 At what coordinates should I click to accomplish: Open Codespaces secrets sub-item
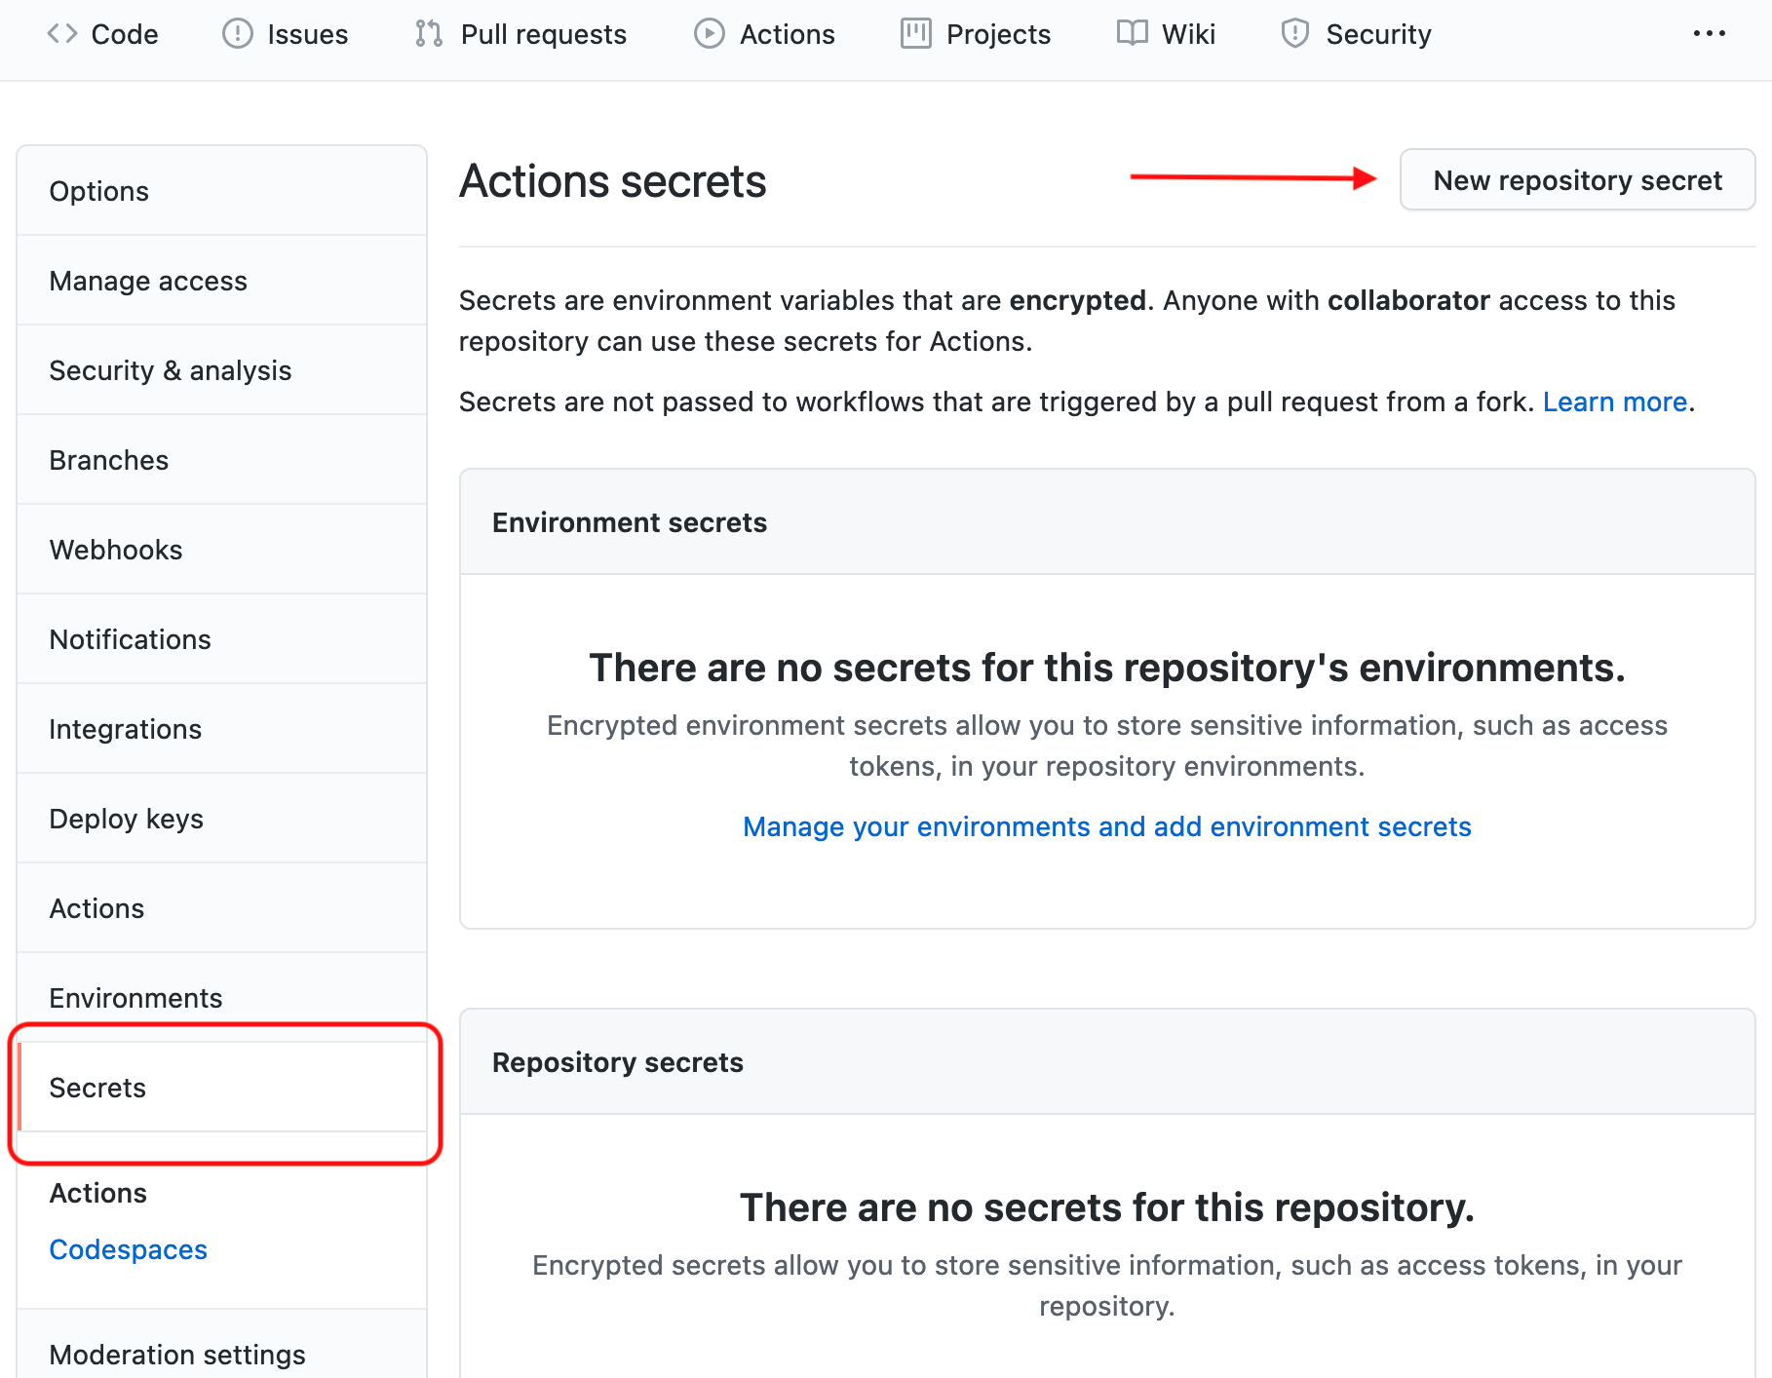pos(129,1249)
